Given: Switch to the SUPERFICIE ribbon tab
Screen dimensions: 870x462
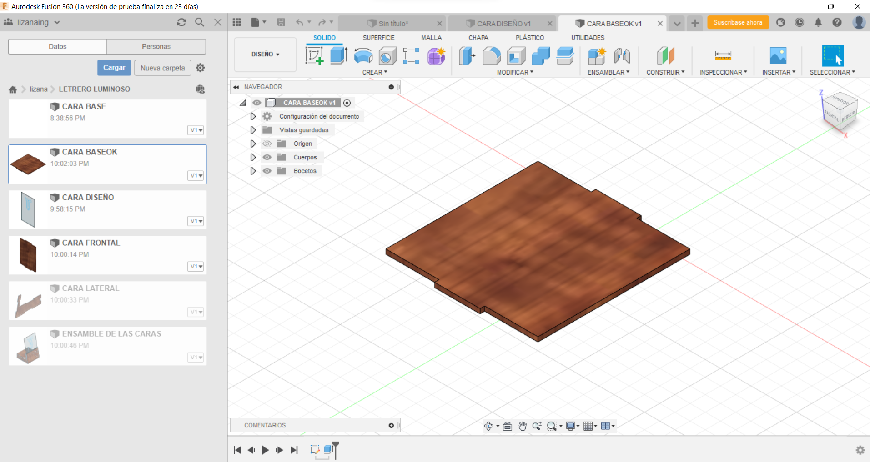Looking at the screenshot, I should point(378,38).
